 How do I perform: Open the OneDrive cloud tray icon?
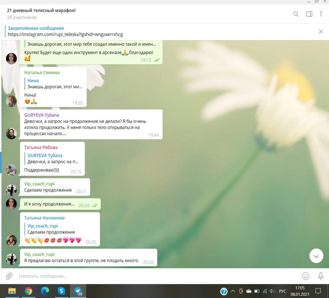pyautogui.click(x=249, y=291)
